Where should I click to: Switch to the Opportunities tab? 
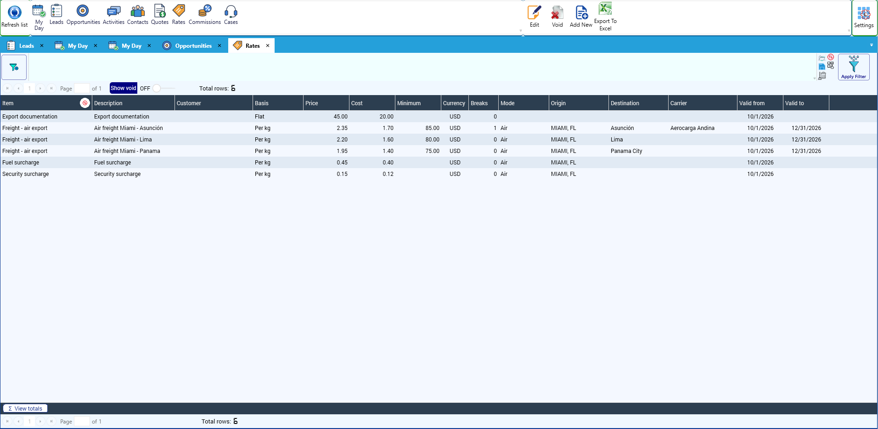point(193,45)
